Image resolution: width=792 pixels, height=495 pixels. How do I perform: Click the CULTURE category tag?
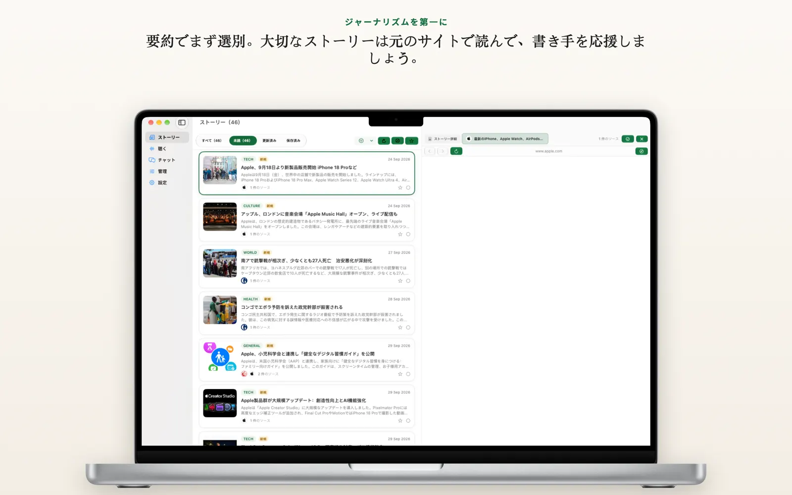tap(251, 206)
